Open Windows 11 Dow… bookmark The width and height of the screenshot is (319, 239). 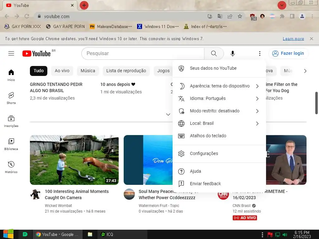pos(158,26)
